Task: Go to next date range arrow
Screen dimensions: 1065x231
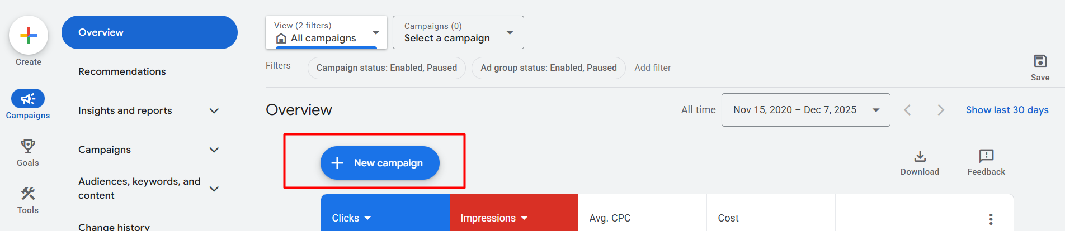Action: coord(941,110)
